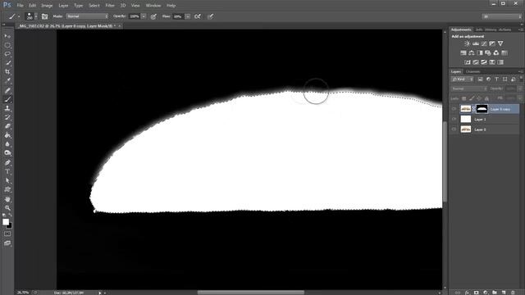Enable airbrush-style build-up

[198, 16]
